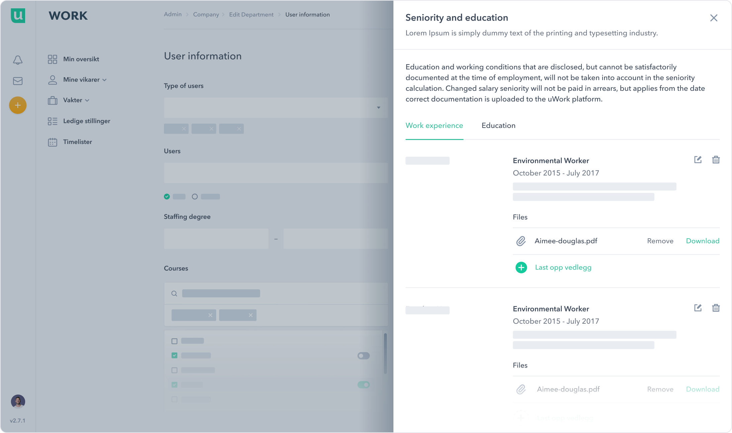Open Ledige stillinger in the sidebar
Image resolution: width=732 pixels, height=433 pixels.
point(86,121)
